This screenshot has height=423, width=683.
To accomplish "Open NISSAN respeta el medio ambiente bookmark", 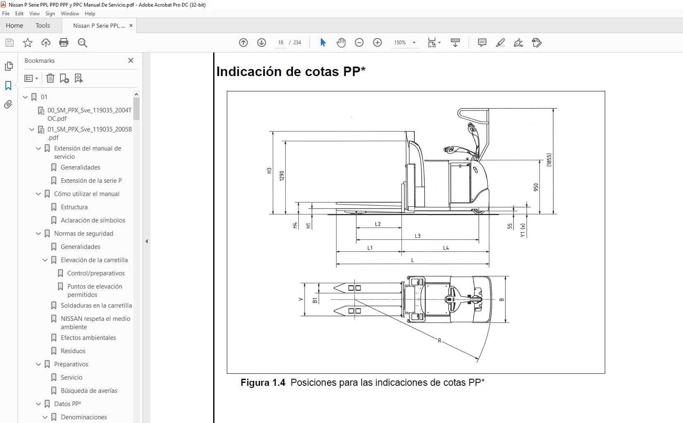I will click(x=96, y=323).
